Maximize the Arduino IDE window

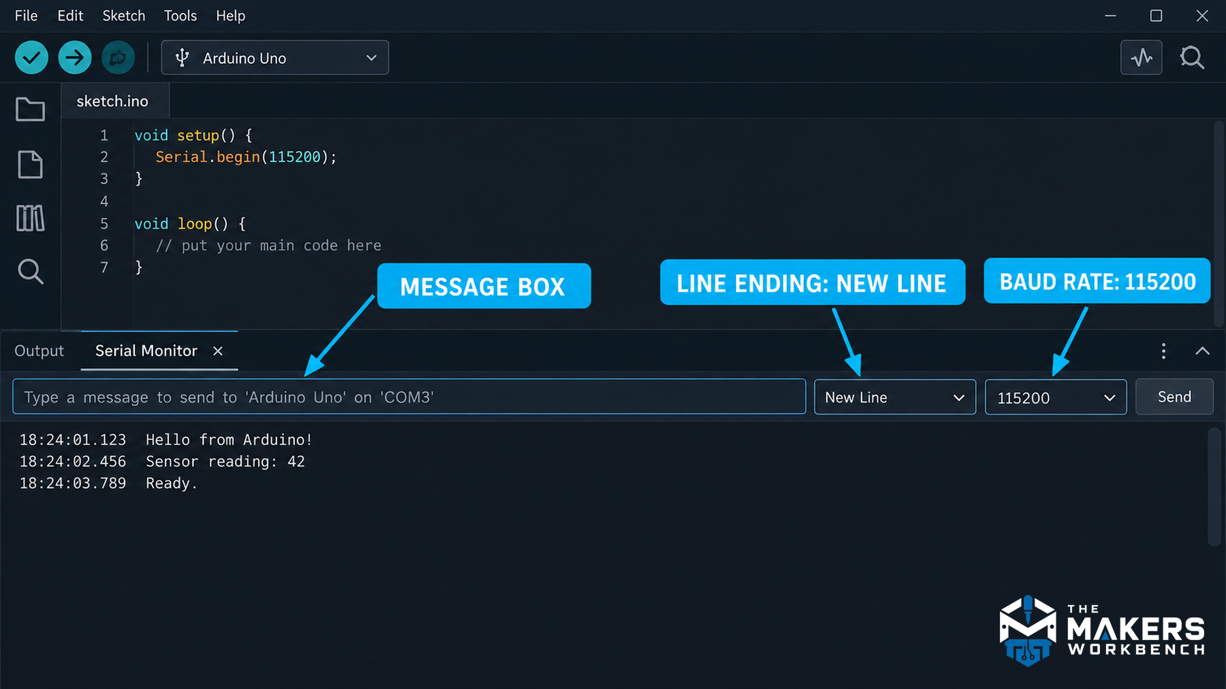point(1156,16)
